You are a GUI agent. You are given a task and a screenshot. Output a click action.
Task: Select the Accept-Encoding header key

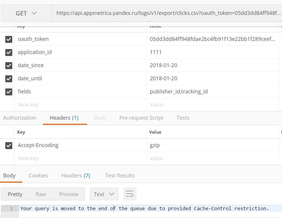(x=81, y=145)
